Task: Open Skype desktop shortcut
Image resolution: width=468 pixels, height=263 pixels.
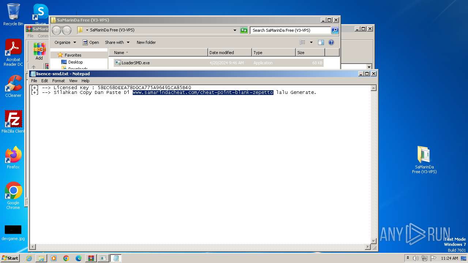Action: (x=40, y=15)
